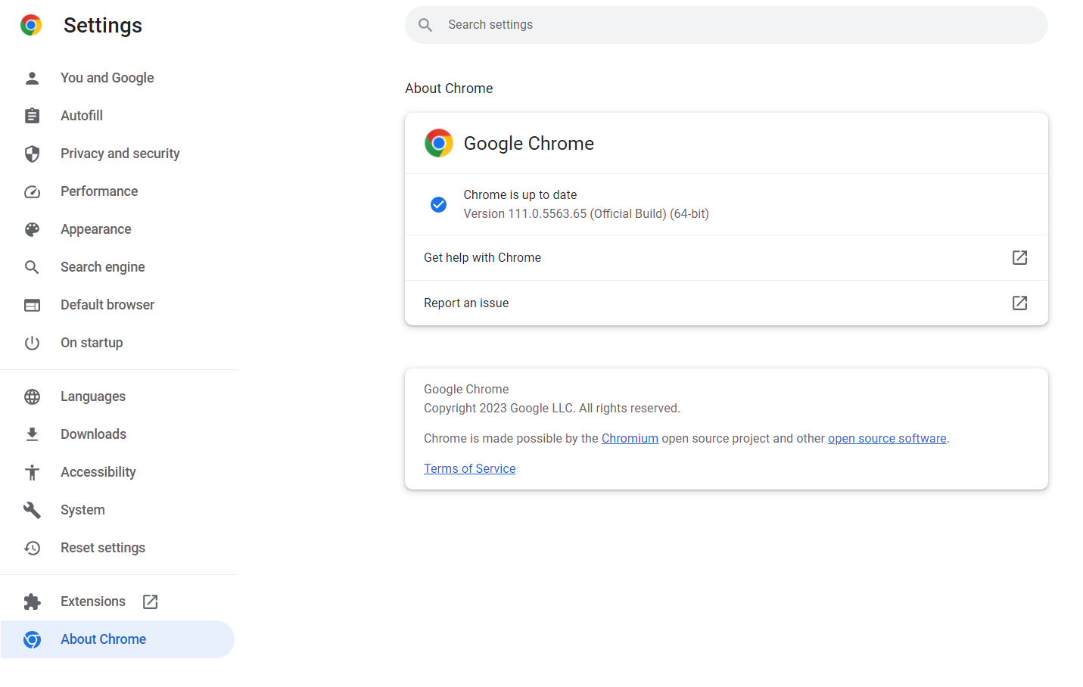Click the Accessibility figure icon
This screenshot has width=1083, height=687.
tap(32, 472)
